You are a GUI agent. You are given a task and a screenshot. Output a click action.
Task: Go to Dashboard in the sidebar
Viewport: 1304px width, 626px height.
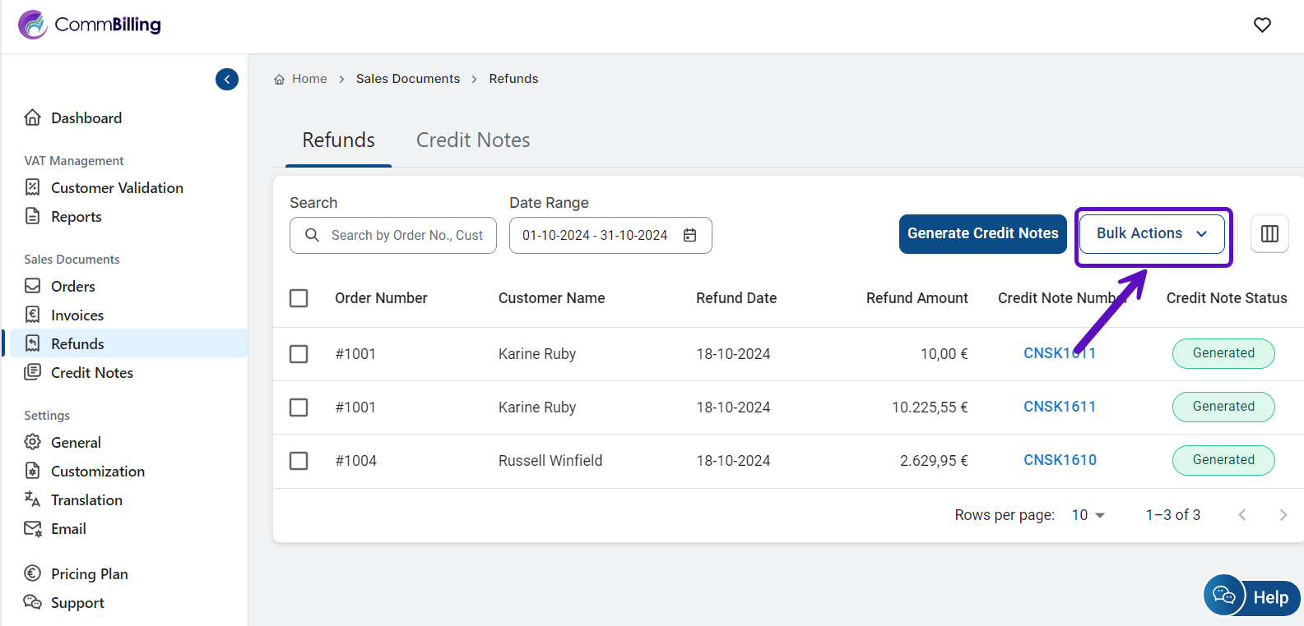tap(86, 118)
